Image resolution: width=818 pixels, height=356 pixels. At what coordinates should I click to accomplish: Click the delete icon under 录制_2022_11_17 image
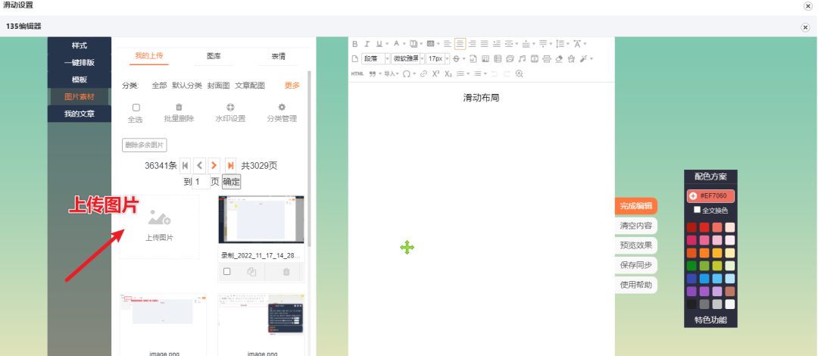[x=286, y=271]
